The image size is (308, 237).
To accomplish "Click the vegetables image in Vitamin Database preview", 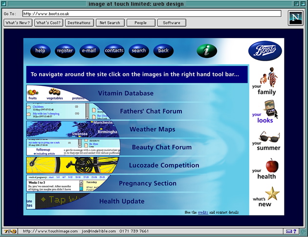I will tap(54, 92).
